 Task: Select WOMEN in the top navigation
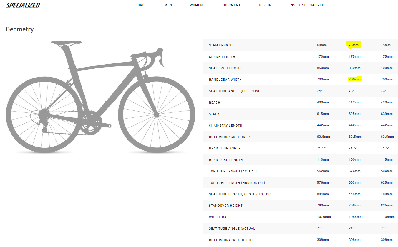pyautogui.click(x=196, y=5)
